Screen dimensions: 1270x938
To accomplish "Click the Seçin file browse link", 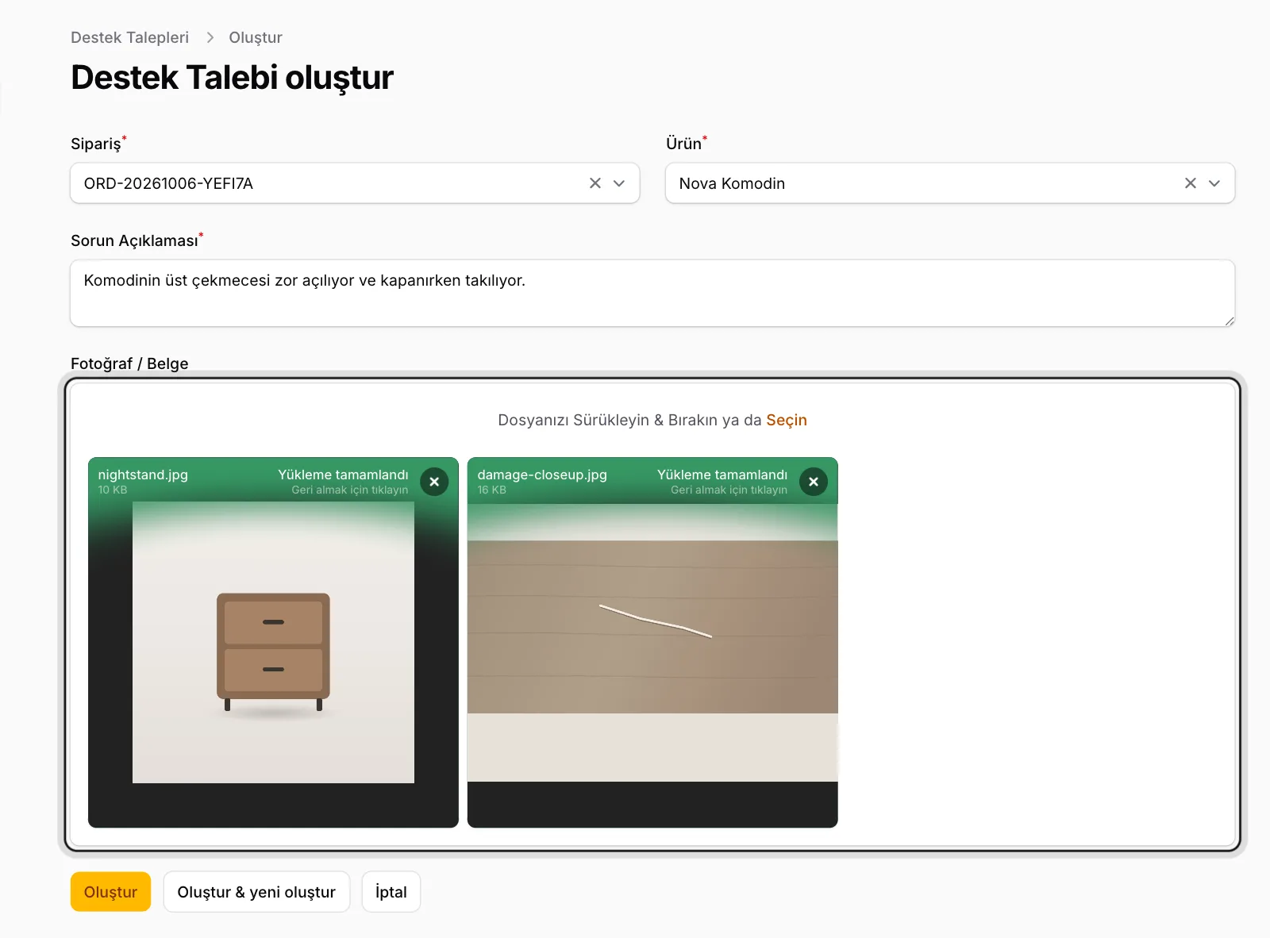I will tap(787, 420).
